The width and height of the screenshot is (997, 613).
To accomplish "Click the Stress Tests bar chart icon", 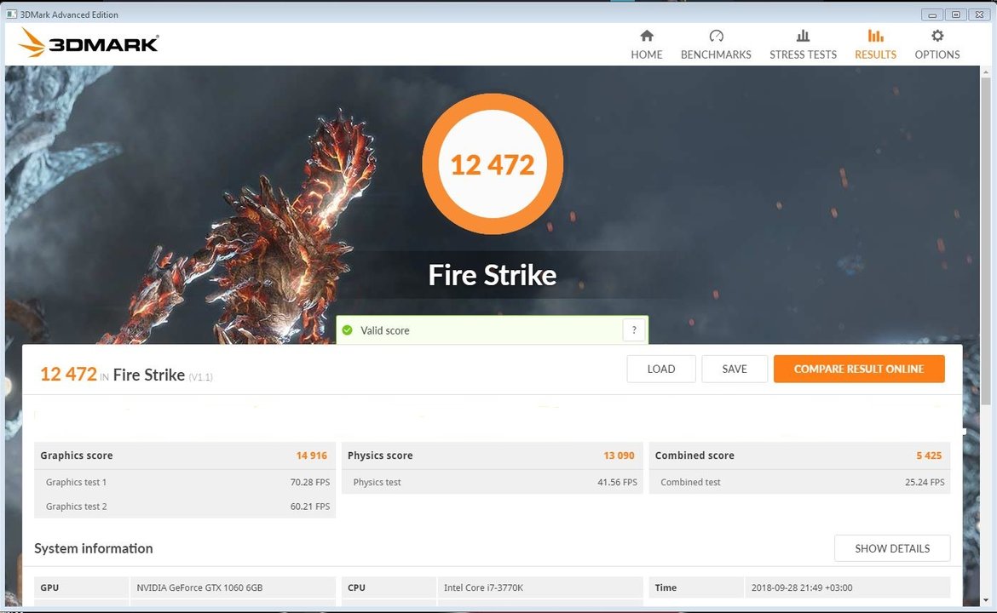I will pos(803,36).
